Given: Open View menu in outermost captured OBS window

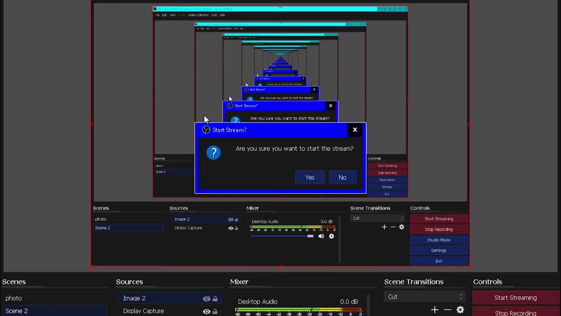Looking at the screenshot, I should [172, 15].
